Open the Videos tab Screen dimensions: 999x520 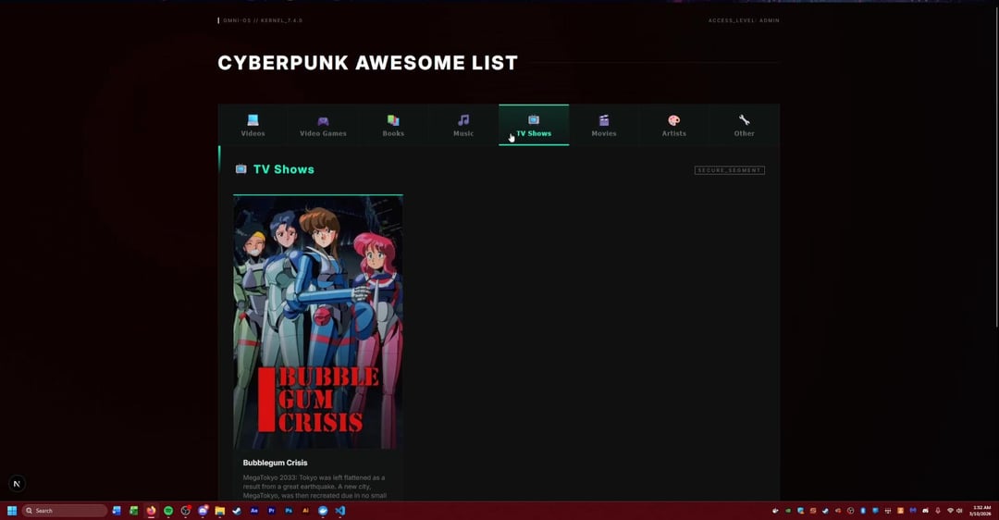click(x=253, y=125)
